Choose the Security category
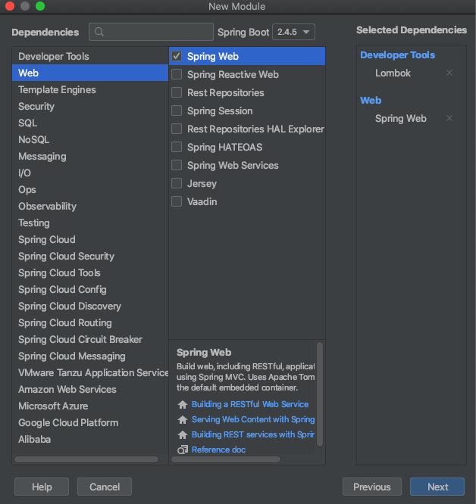The width and height of the screenshot is (476, 504). coord(90,107)
